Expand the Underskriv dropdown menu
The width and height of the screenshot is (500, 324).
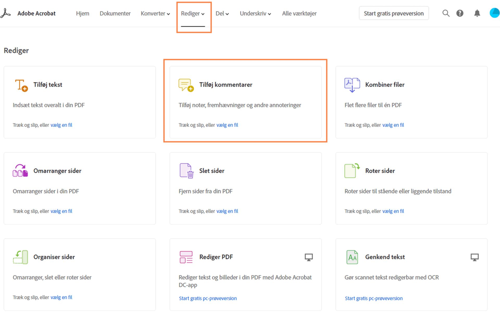pos(255,14)
